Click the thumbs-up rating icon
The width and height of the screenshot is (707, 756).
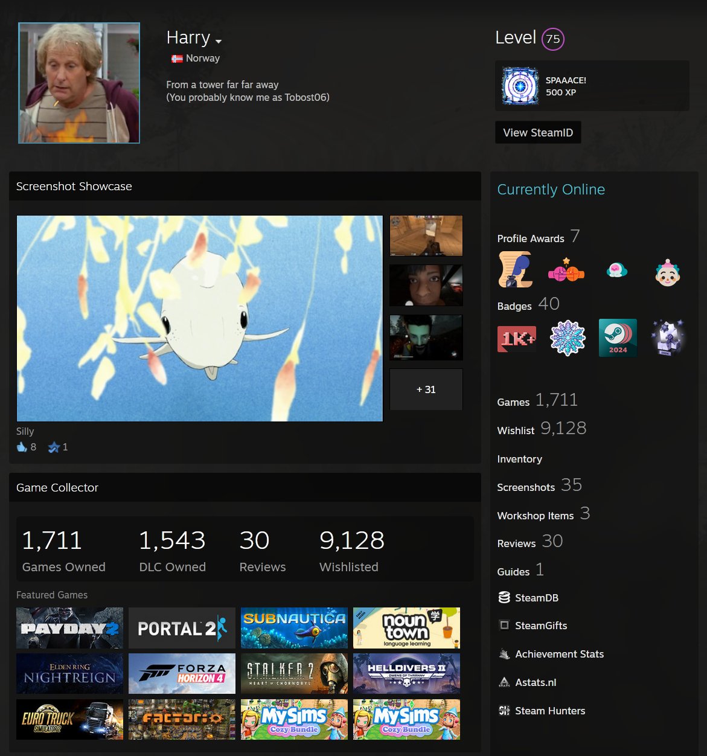[x=22, y=447]
